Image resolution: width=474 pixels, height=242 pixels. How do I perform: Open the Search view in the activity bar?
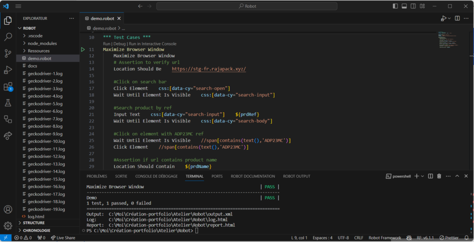(x=8, y=37)
